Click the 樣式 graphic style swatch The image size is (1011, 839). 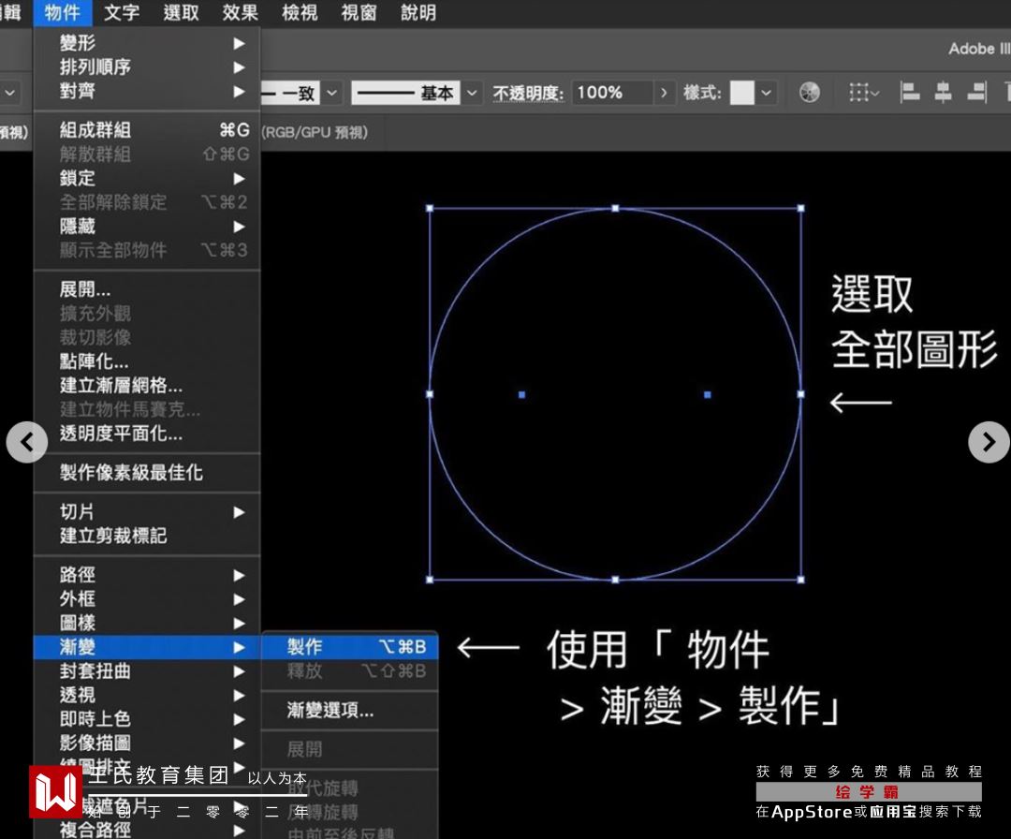(x=741, y=93)
